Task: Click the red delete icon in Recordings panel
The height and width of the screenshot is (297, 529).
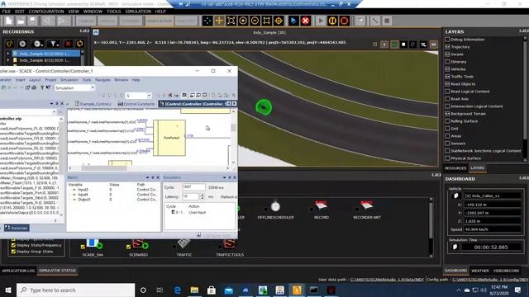Action: [x=68, y=44]
